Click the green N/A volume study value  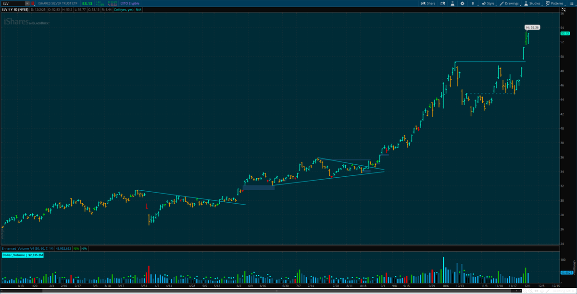coord(76,248)
